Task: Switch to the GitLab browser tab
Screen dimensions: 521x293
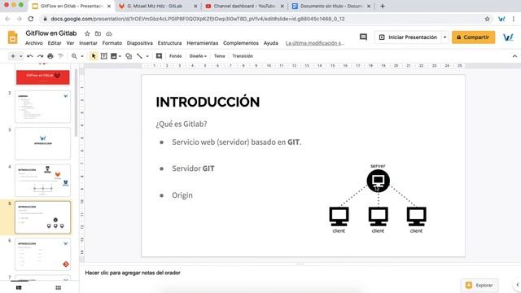Action: pyautogui.click(x=155, y=6)
